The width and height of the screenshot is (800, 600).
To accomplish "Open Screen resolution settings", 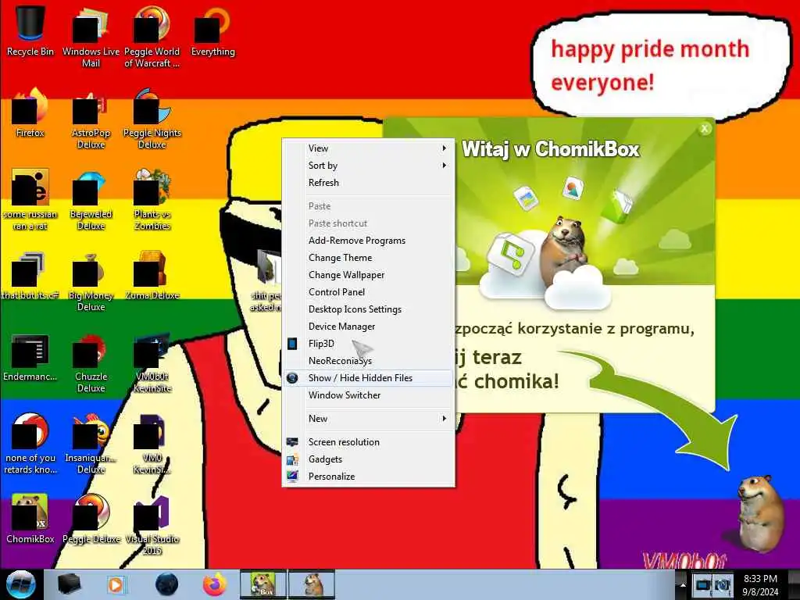I will (368, 442).
